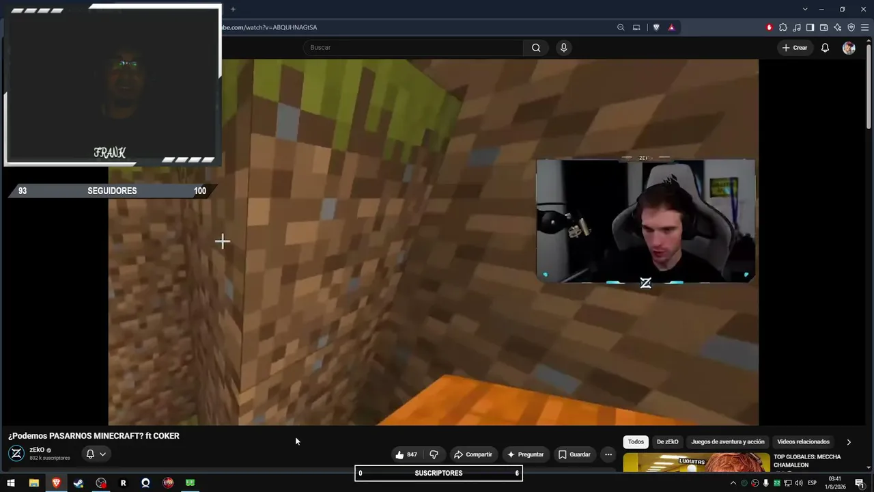Click the install app icon in address bar
This screenshot has height=492, width=874.
pyautogui.click(x=636, y=27)
